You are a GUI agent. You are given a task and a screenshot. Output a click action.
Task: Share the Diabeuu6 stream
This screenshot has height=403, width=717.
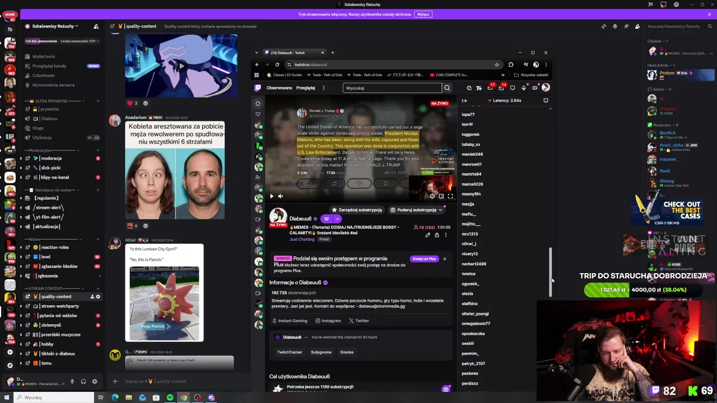[437, 235]
